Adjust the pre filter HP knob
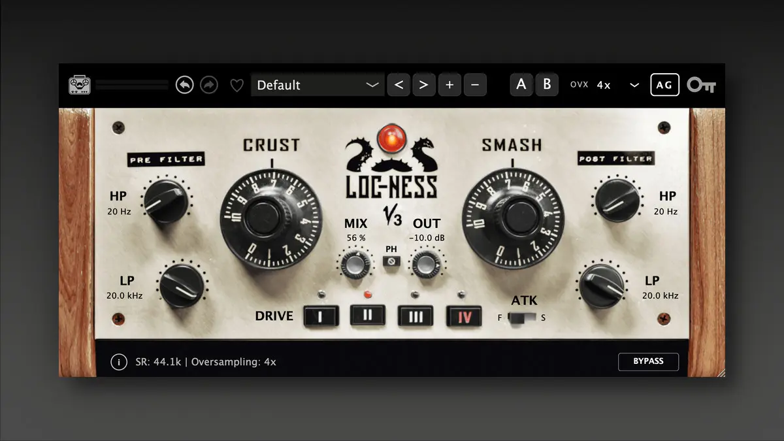The height and width of the screenshot is (441, 784). tap(165, 203)
